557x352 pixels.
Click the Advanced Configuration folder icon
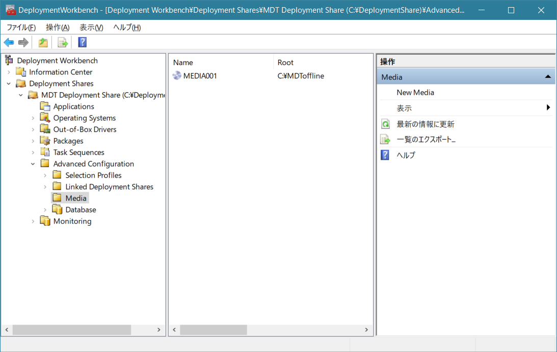pyautogui.click(x=45, y=164)
